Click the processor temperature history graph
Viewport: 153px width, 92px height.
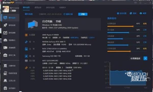[x=128, y=74]
